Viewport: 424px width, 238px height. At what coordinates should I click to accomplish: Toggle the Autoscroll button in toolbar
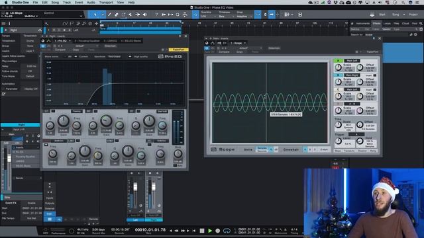272,15
